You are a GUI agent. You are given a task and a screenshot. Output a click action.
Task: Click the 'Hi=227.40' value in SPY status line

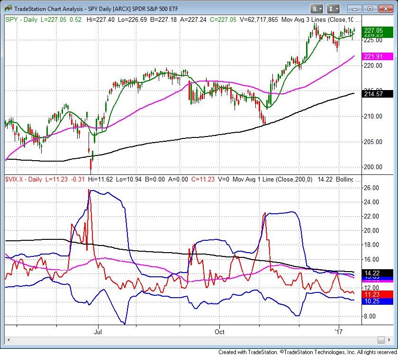pyautogui.click(x=100, y=19)
